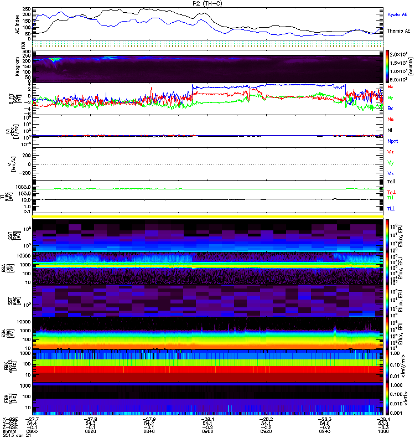Click the ESA electron Eflux color bar
415x443 pixels.
387,333
